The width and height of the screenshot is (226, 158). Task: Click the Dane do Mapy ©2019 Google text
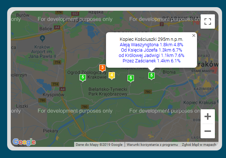tap(99, 145)
